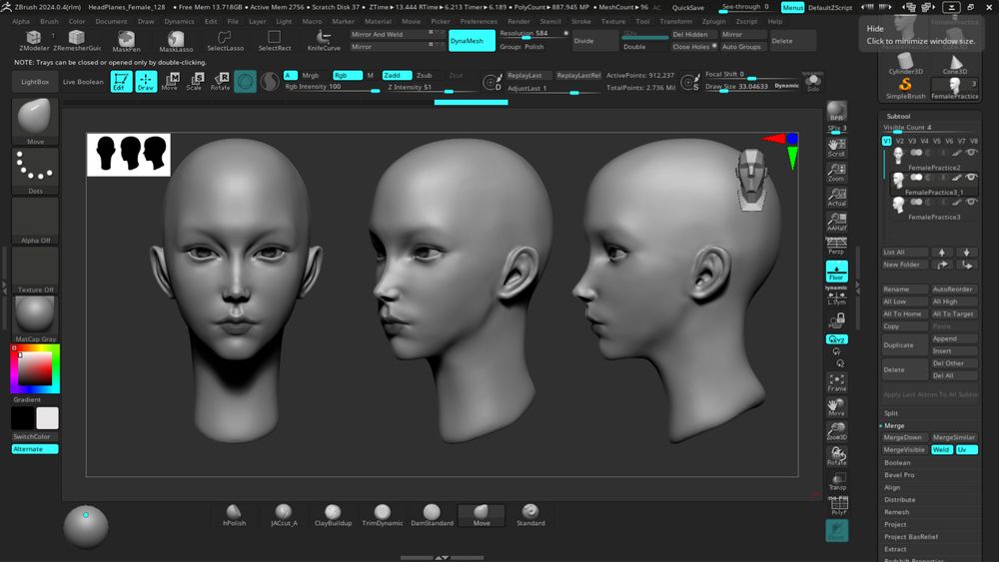Image resolution: width=999 pixels, height=562 pixels.
Task: Open the Brush menu
Action: 49,21
